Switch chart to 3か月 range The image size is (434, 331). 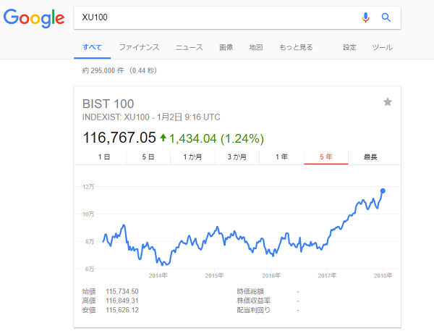[237, 157]
